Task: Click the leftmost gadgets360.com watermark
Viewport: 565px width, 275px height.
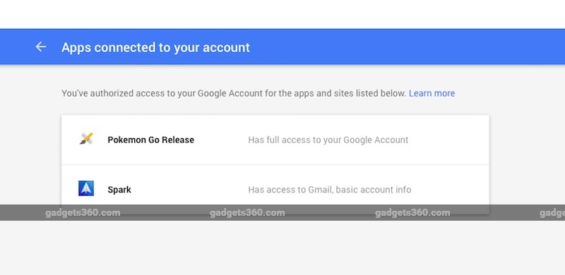Action: (x=83, y=213)
